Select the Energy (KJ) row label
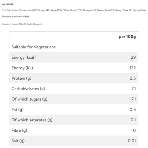The height and width of the screenshot is (148, 148). pos(22,68)
